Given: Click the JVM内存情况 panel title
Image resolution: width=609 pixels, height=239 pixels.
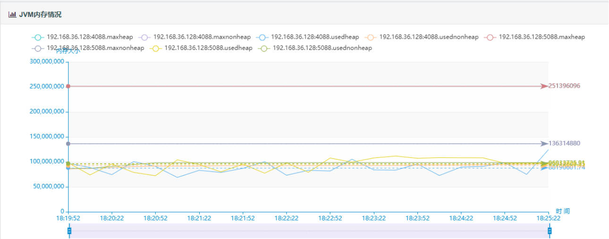Looking at the screenshot, I should point(40,15).
